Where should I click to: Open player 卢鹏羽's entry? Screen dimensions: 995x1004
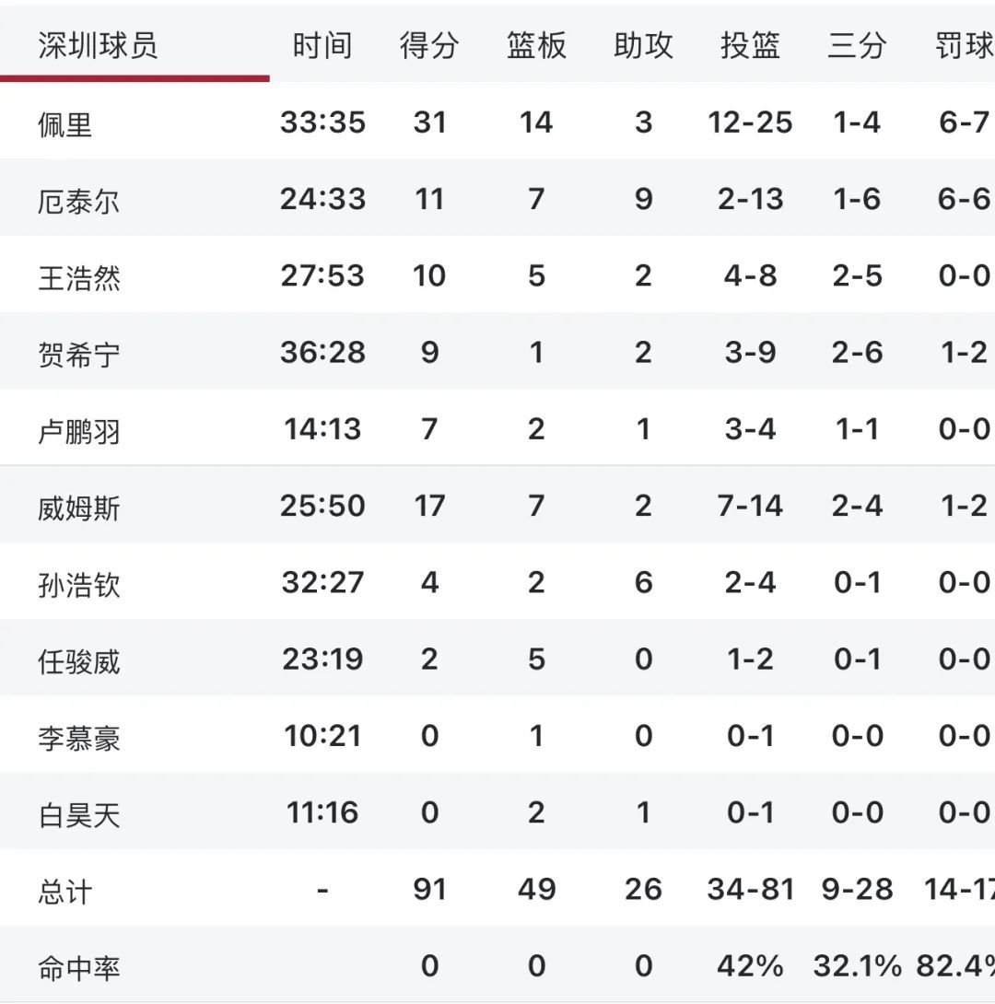79,430
